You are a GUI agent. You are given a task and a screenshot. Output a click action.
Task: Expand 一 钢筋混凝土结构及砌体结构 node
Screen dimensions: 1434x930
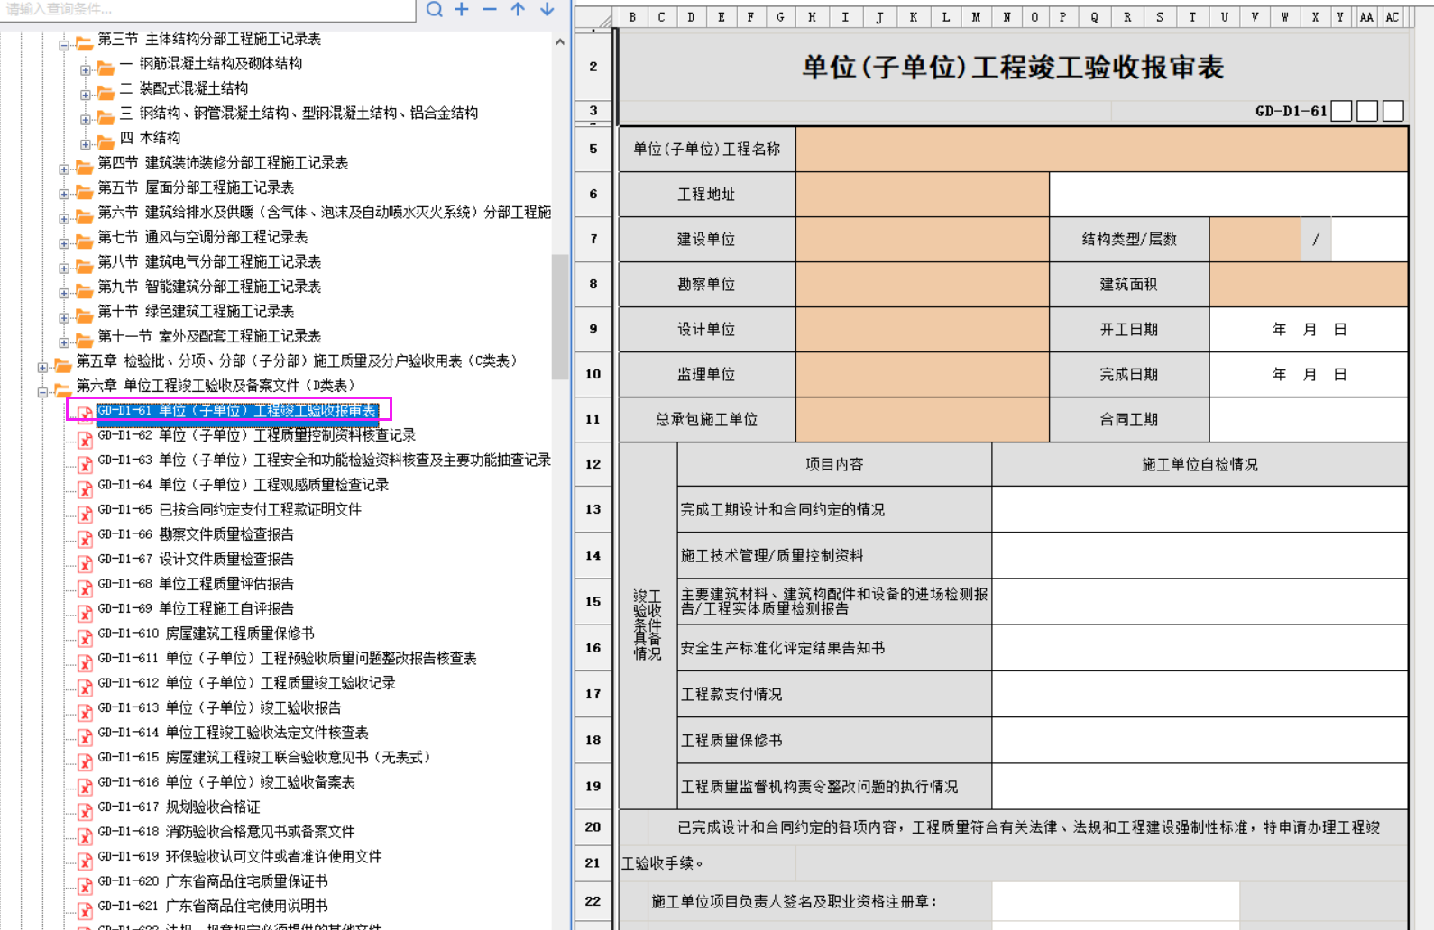tap(86, 69)
